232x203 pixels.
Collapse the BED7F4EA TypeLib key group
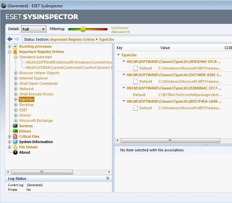tap(124, 101)
